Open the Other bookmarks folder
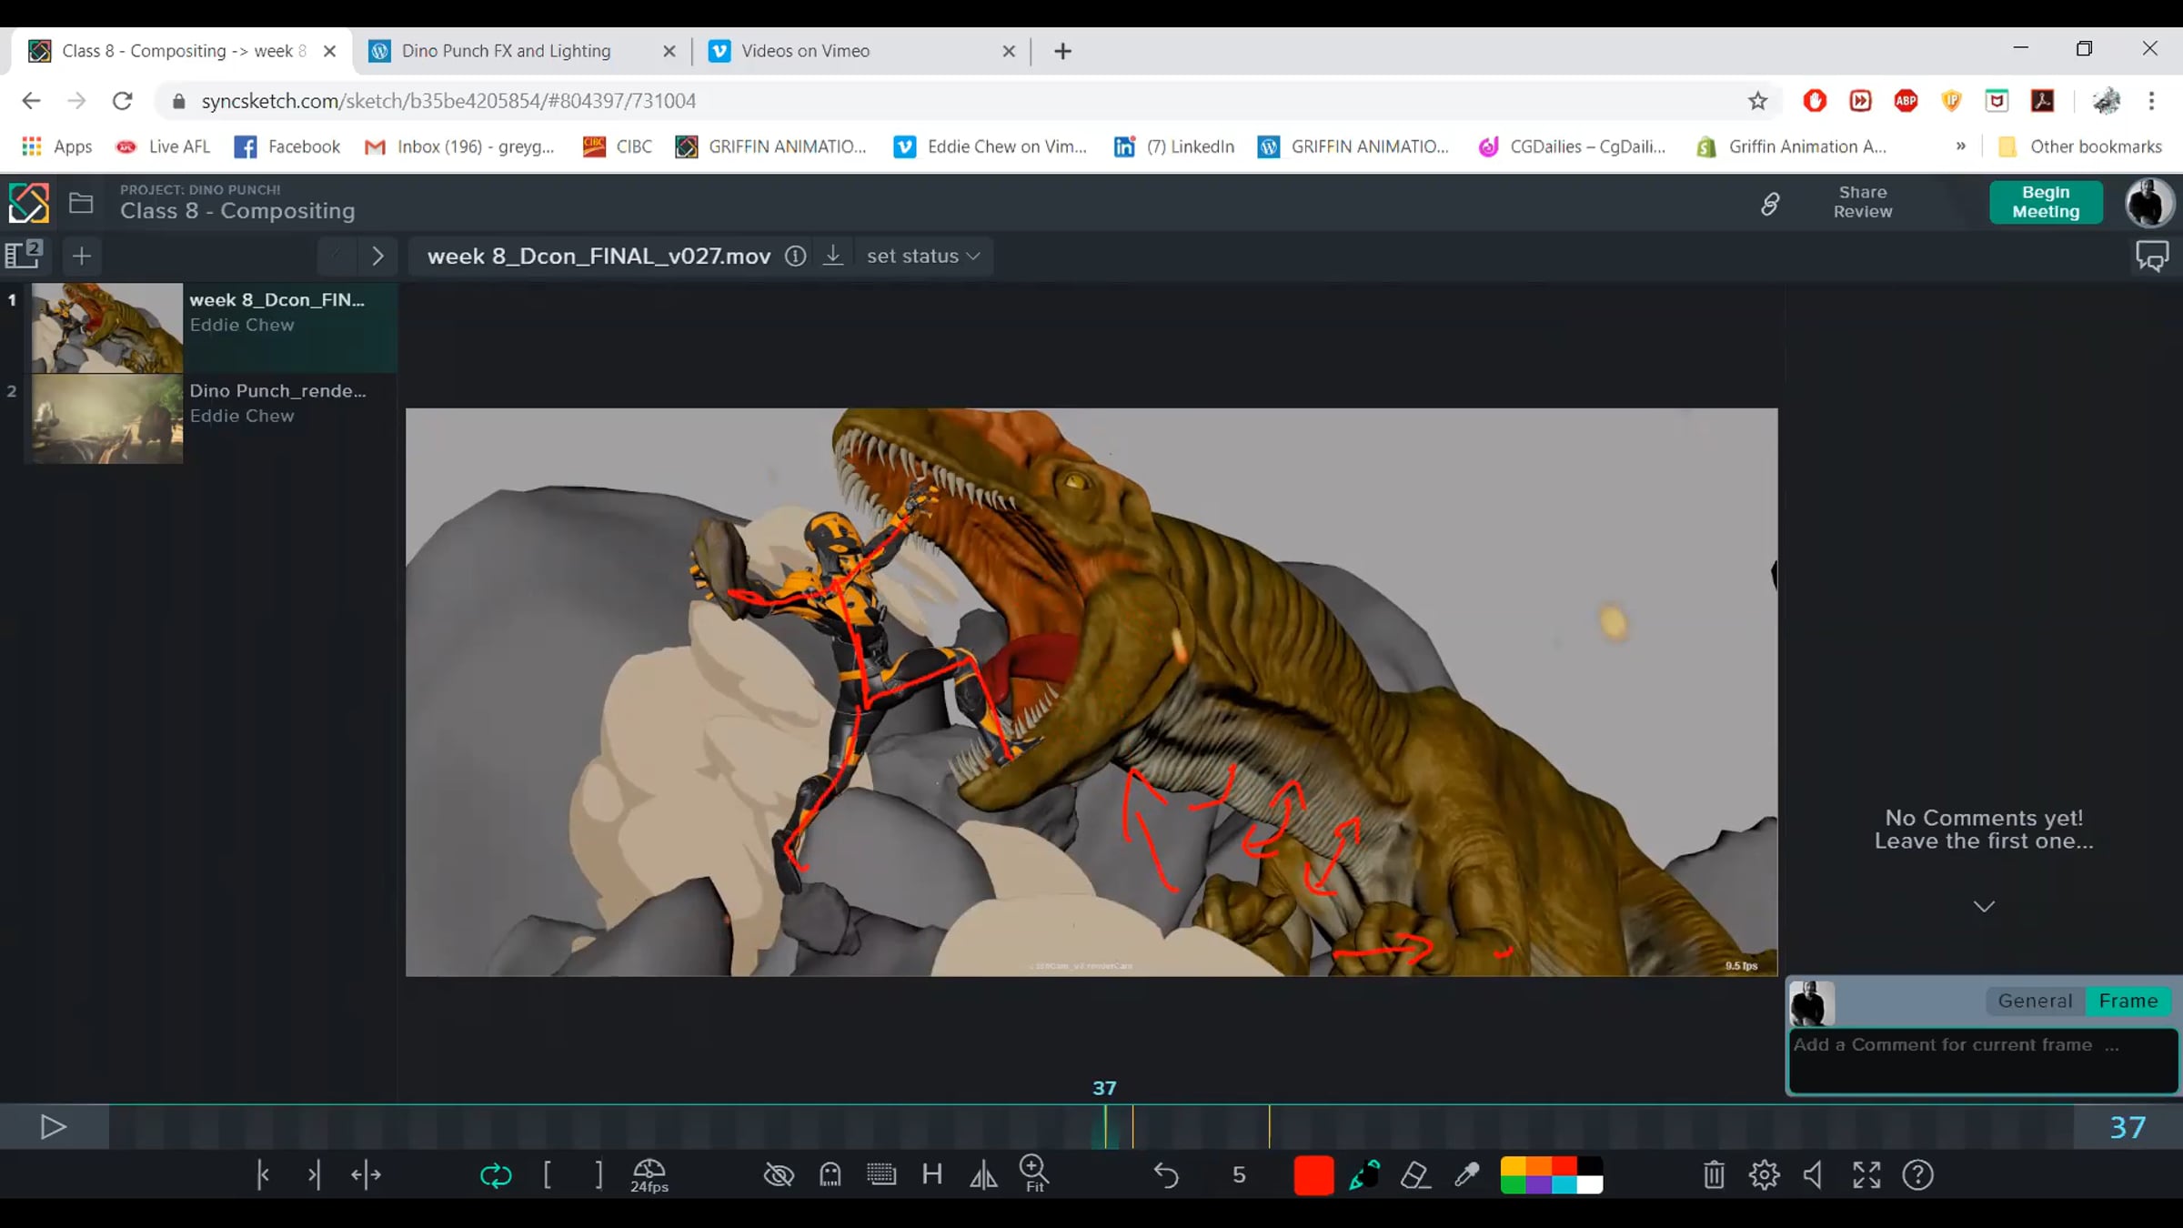 click(2079, 146)
